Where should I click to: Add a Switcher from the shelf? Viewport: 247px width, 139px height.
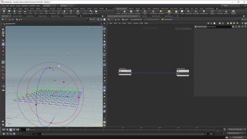(x=226, y=12)
